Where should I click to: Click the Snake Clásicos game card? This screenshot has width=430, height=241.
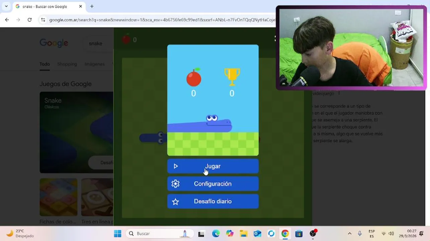click(x=76, y=132)
